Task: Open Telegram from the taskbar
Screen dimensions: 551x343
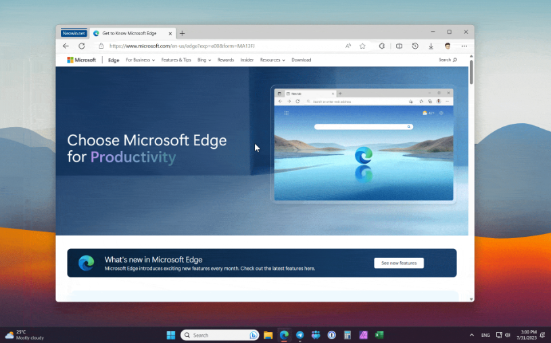Action: [x=300, y=335]
